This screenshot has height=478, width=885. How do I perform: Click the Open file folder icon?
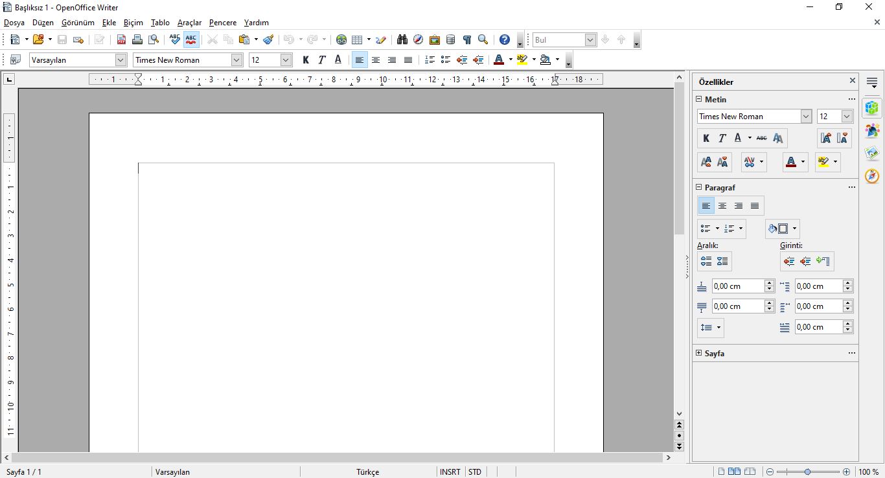(x=38, y=40)
